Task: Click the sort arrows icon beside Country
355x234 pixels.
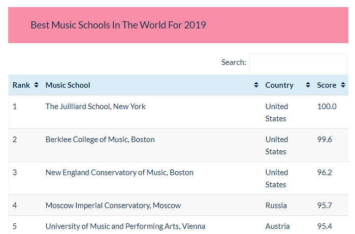Action: [x=308, y=85]
